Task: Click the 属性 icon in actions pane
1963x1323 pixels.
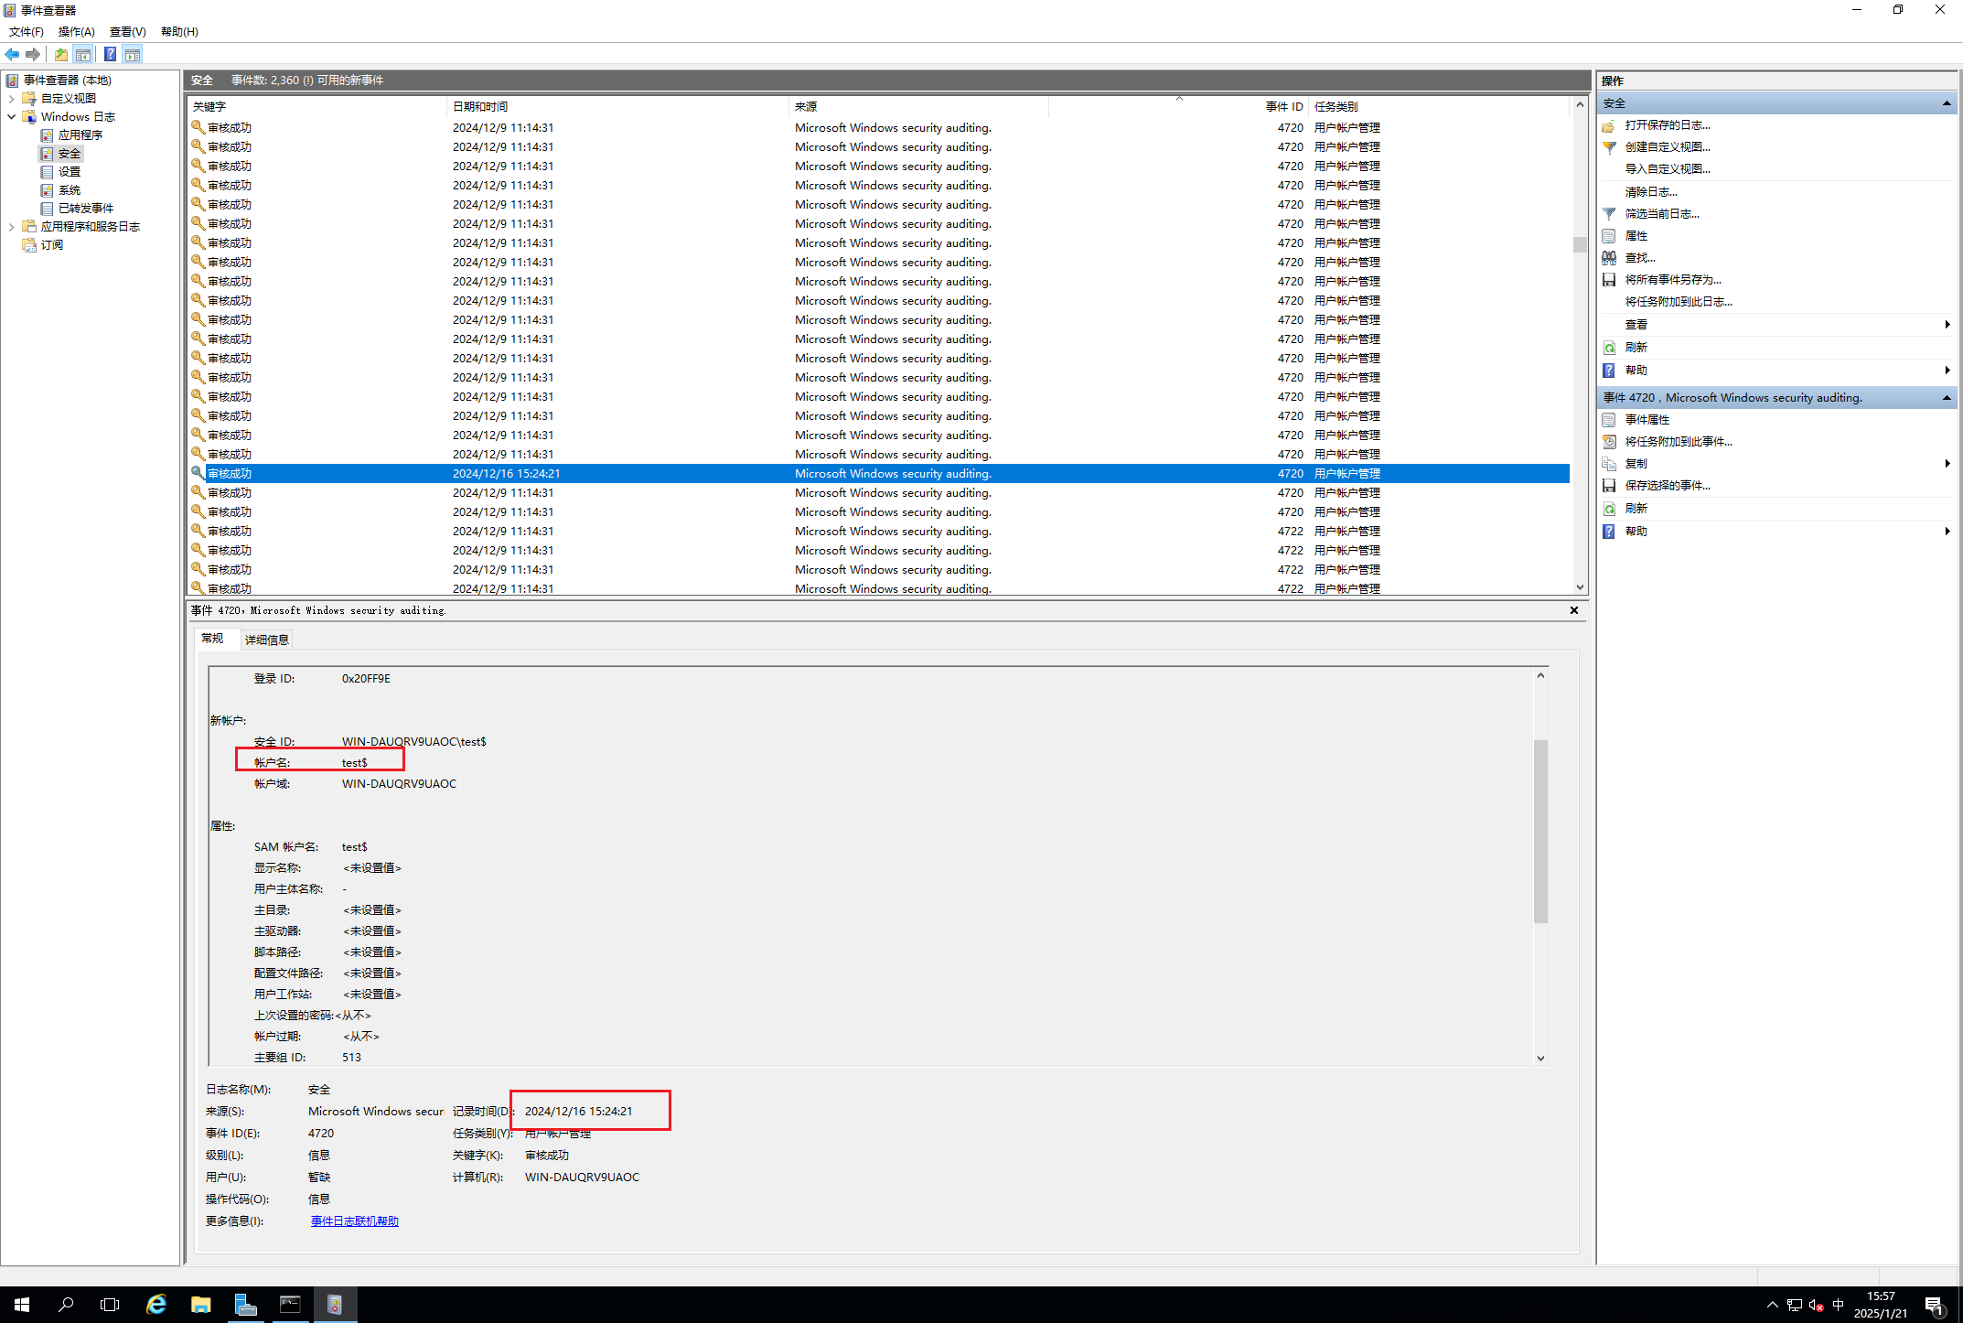Action: [x=1609, y=236]
